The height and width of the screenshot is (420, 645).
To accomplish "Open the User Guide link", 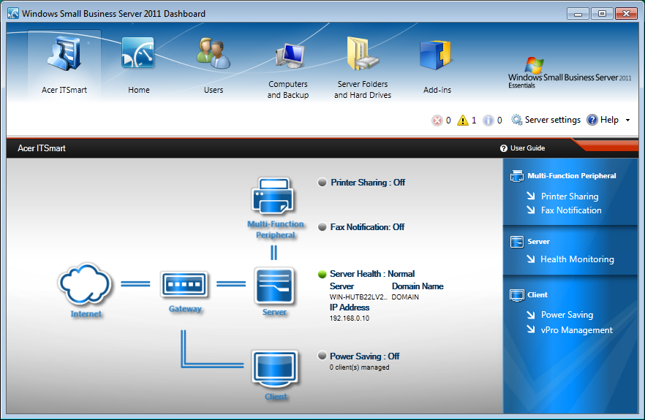I will coord(527,148).
